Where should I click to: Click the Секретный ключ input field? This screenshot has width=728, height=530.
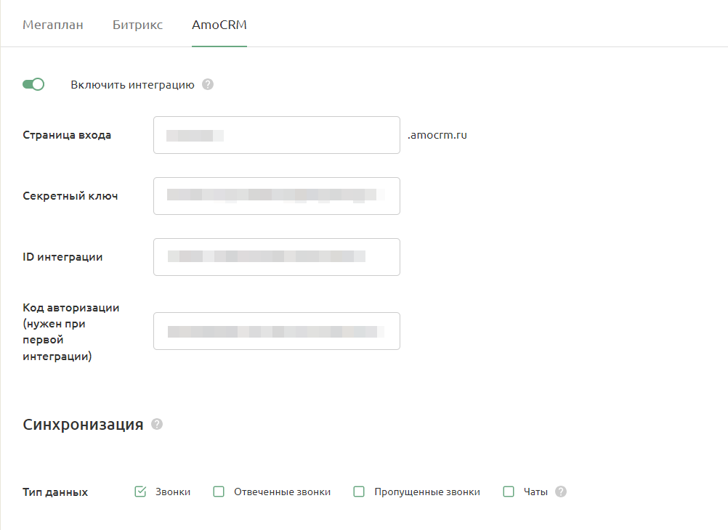pos(277,196)
